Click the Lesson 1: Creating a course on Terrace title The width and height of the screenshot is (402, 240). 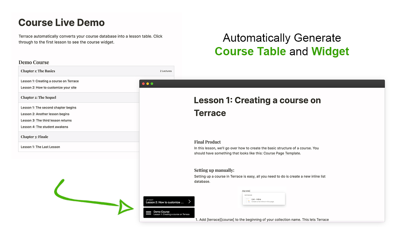(257, 106)
